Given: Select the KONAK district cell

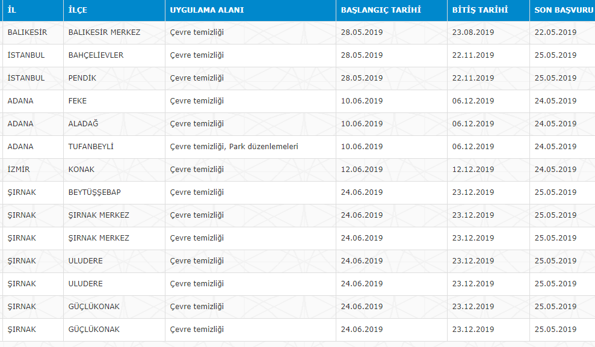Looking at the screenshot, I should coord(81,170).
